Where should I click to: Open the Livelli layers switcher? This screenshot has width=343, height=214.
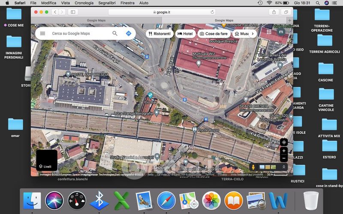(x=47, y=160)
